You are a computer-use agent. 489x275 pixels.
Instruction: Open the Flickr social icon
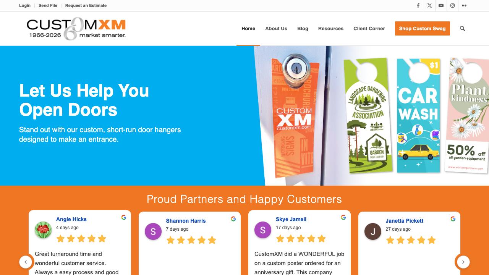(x=464, y=5)
